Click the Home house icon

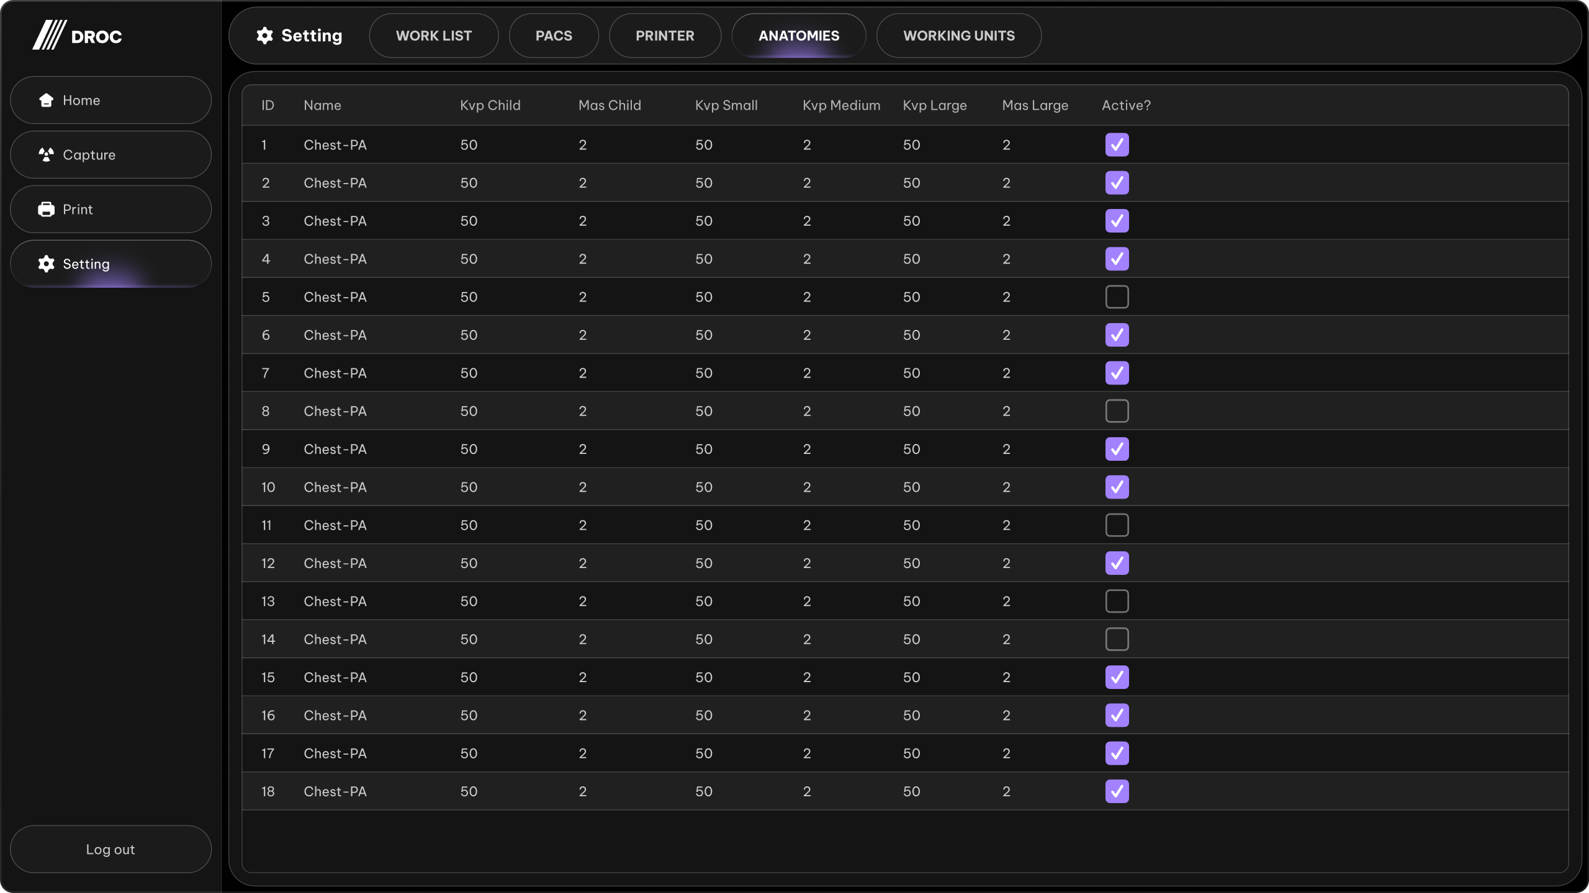coord(46,100)
